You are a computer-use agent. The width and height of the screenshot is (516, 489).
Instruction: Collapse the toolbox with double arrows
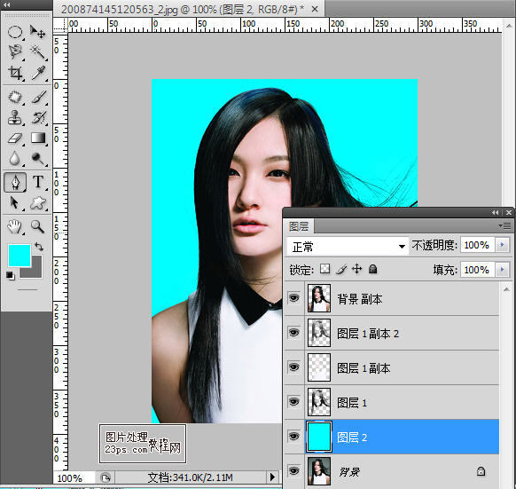(6, 4)
